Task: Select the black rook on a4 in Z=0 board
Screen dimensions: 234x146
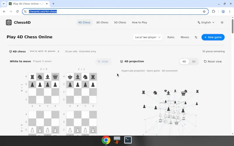Action: [x=32, y=77]
